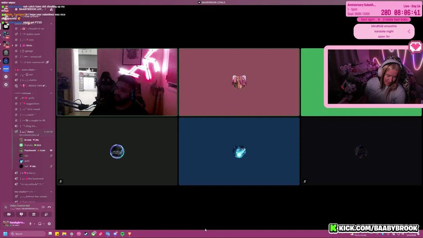Join the aux voice channel

pyautogui.click(x=33, y=74)
